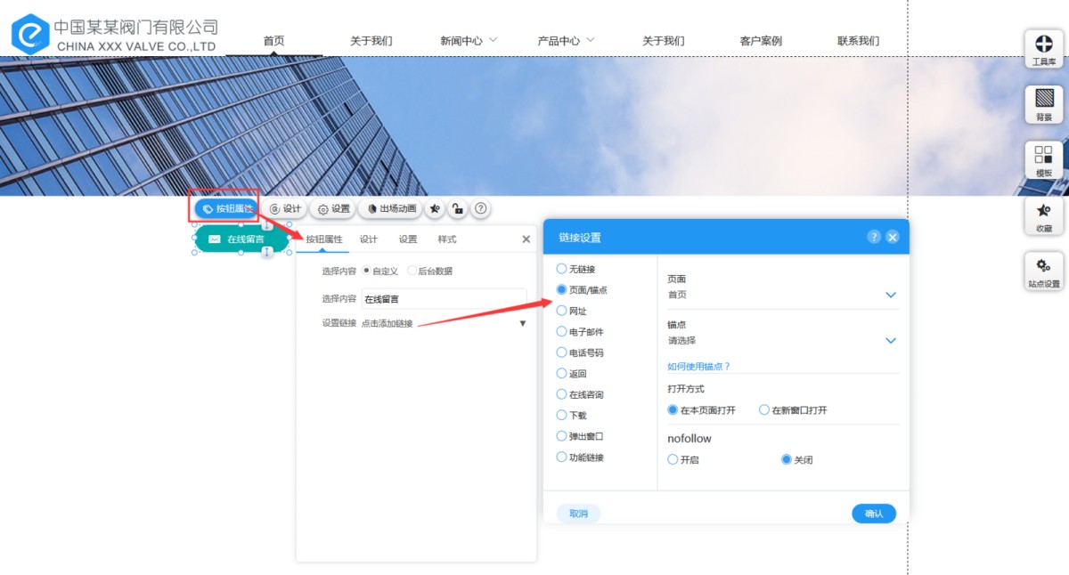Open the 收藏 favorites sidebar icon

click(1043, 215)
